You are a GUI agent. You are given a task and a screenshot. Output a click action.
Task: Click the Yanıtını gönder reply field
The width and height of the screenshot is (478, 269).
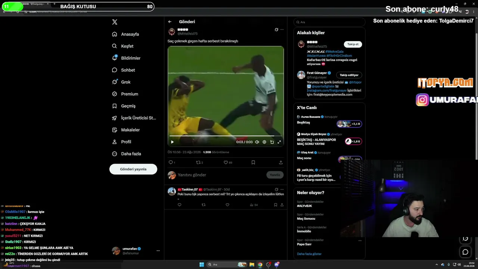[x=220, y=175]
